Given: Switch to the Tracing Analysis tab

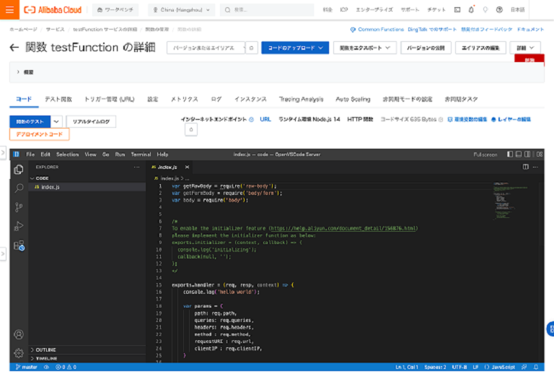Looking at the screenshot, I should pos(301,99).
